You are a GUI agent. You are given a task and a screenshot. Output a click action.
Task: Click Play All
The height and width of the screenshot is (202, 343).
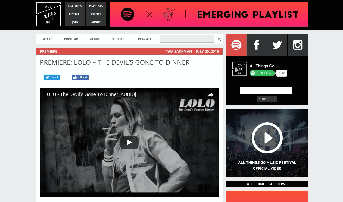[145, 39]
